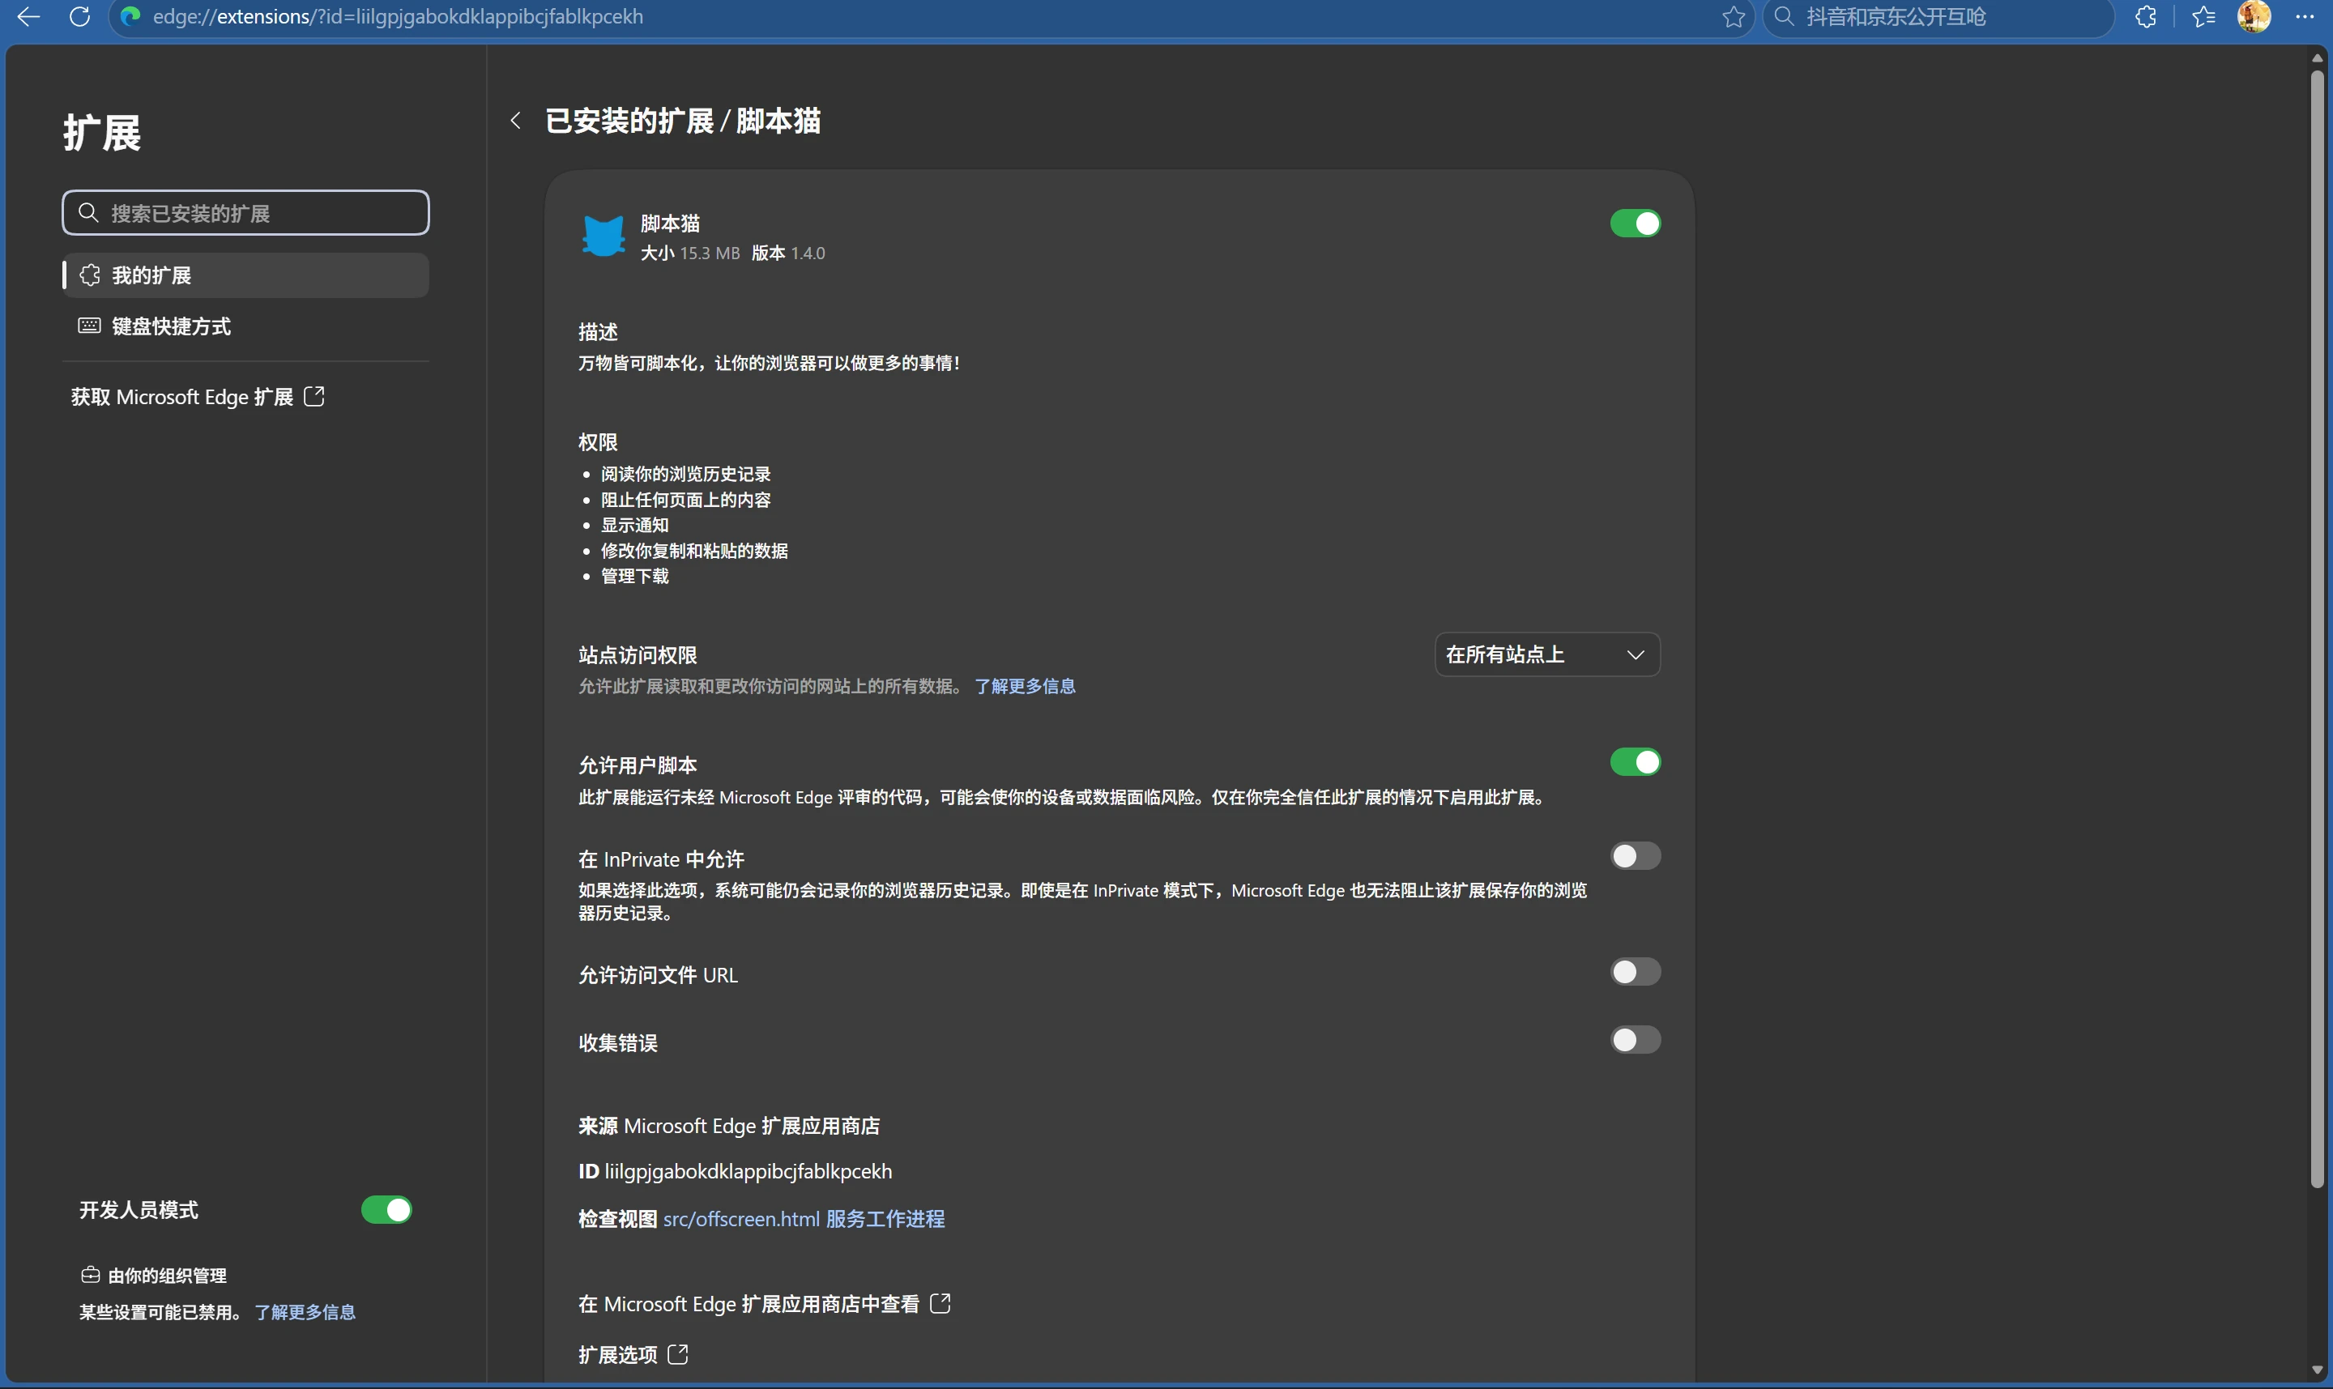
Task: Return to installed extensions via back chevron
Action: point(515,121)
